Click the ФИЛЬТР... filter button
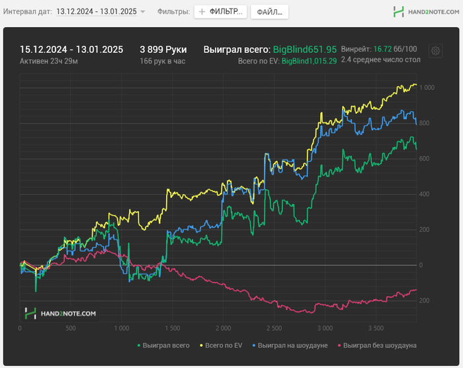The height and width of the screenshot is (368, 463). (220, 12)
